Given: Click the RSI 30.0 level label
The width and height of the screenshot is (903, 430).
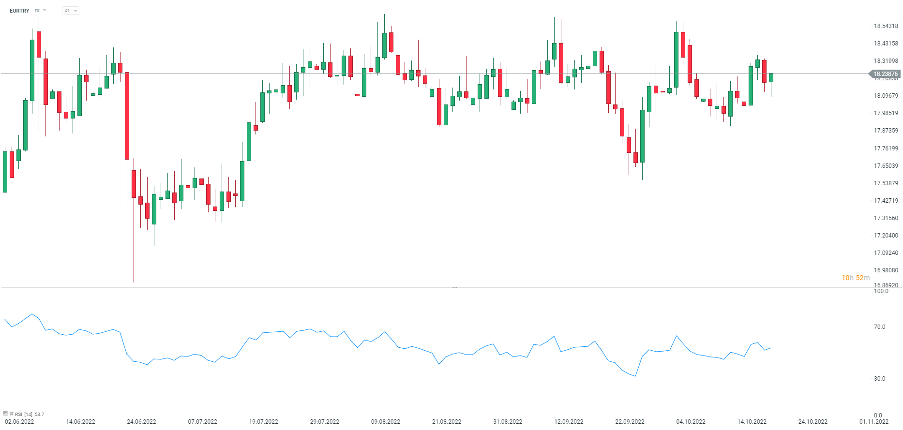Looking at the screenshot, I should click(879, 379).
